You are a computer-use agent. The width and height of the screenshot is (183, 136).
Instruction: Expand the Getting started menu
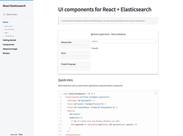(x=9, y=40)
